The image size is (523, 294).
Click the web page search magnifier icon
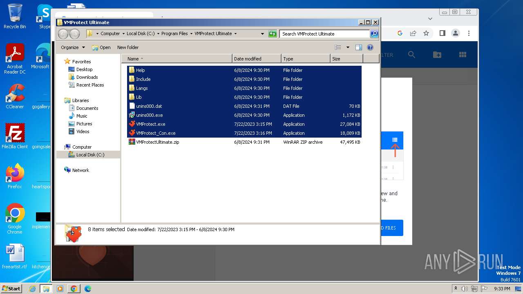point(411,55)
